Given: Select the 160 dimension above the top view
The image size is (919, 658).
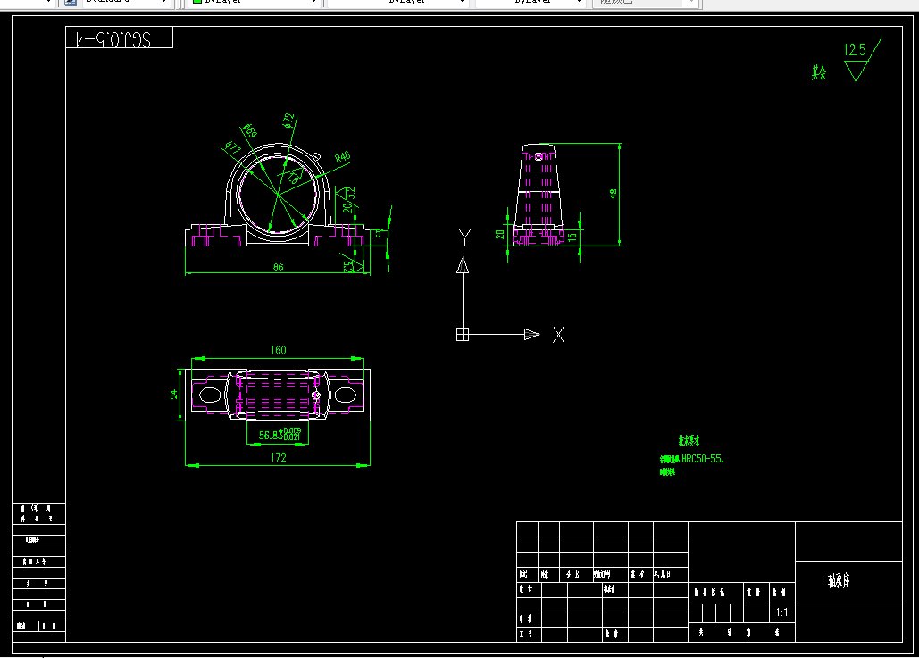Looking at the screenshot, I should (279, 350).
